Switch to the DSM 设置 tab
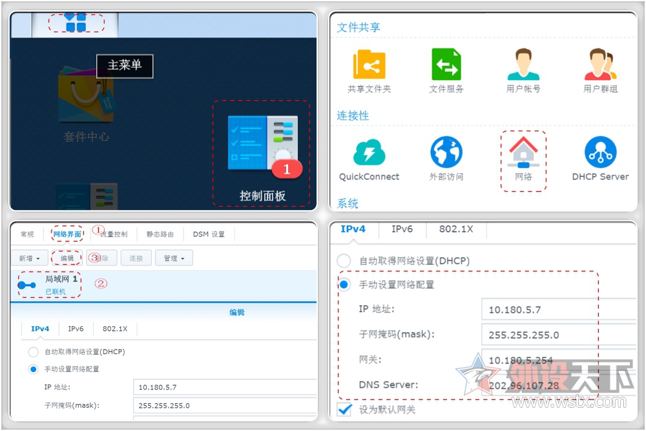This screenshot has width=646, height=431. 209,235
